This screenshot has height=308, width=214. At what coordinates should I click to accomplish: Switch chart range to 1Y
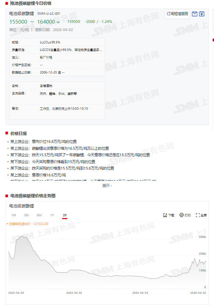pyautogui.click(x=52, y=215)
